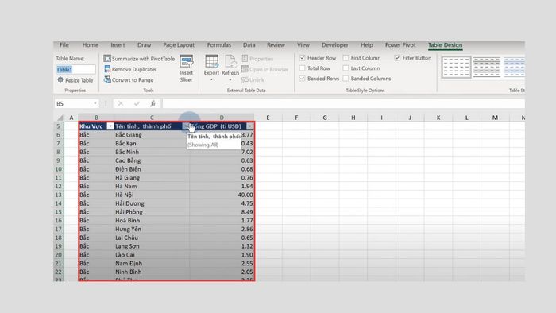
Task: Click the cell with value 8.49
Action: (222, 212)
